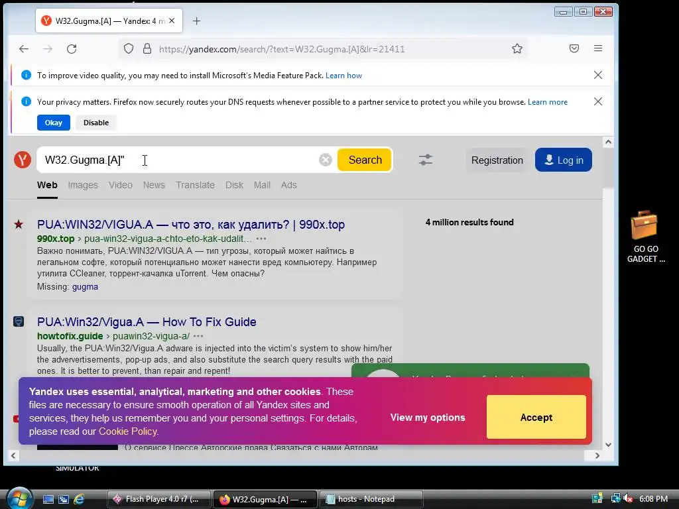The height and width of the screenshot is (509, 679).
Task: Open the search settings sliders icon
Action: 426,160
